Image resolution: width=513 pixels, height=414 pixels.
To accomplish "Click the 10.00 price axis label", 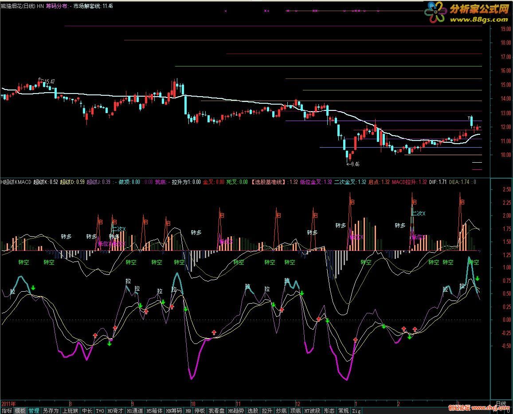I will [505, 155].
